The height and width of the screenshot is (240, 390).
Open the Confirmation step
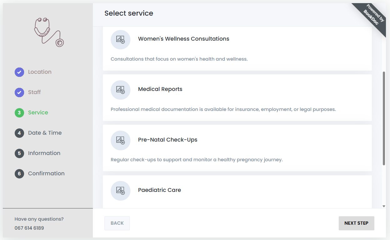tap(46, 173)
